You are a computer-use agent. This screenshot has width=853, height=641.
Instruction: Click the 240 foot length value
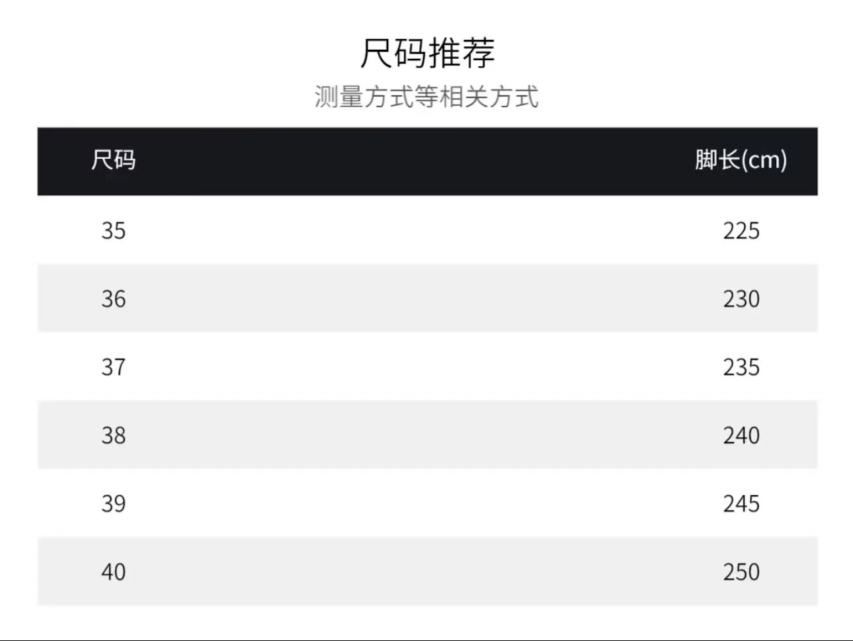coord(741,435)
